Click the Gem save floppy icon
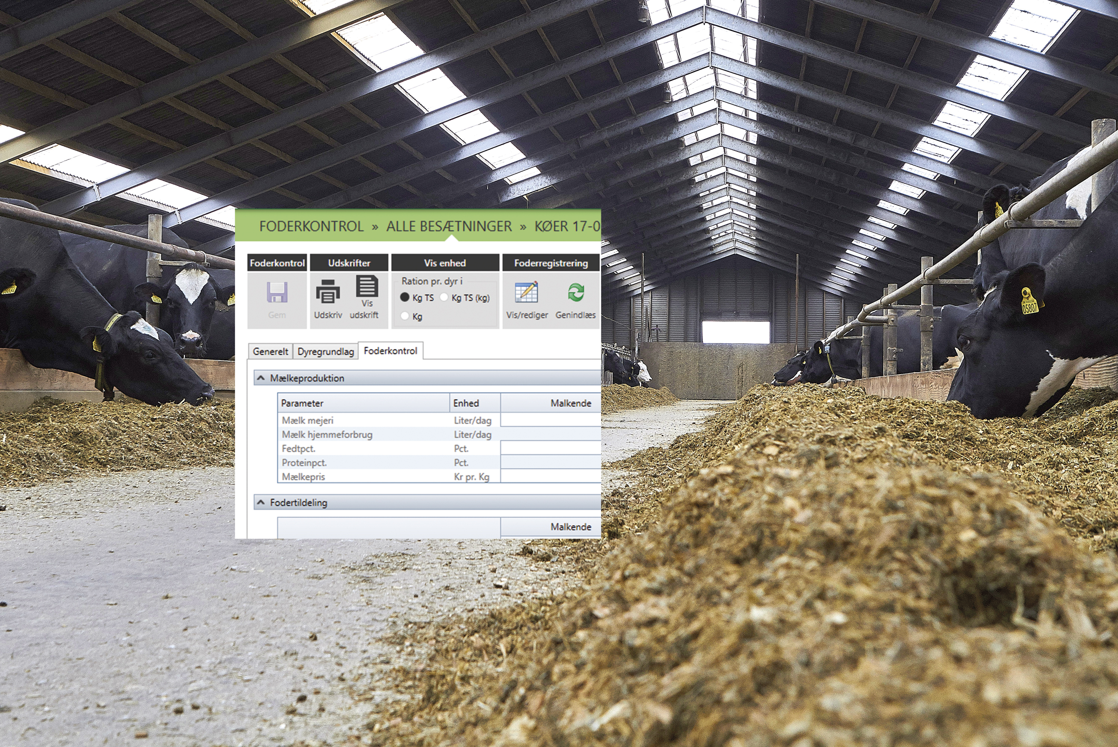Screen dimensions: 1118x747 click(277, 293)
